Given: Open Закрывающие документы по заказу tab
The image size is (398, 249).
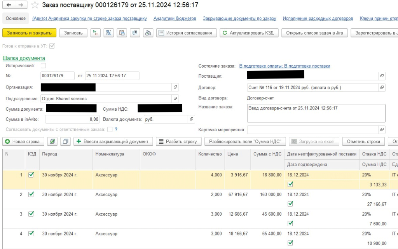Looking at the screenshot, I should (239, 18).
